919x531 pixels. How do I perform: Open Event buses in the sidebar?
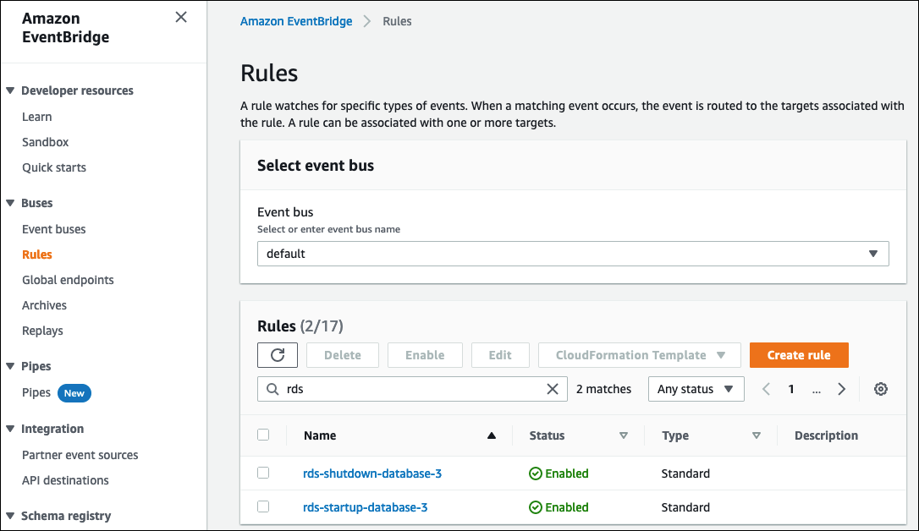53,228
